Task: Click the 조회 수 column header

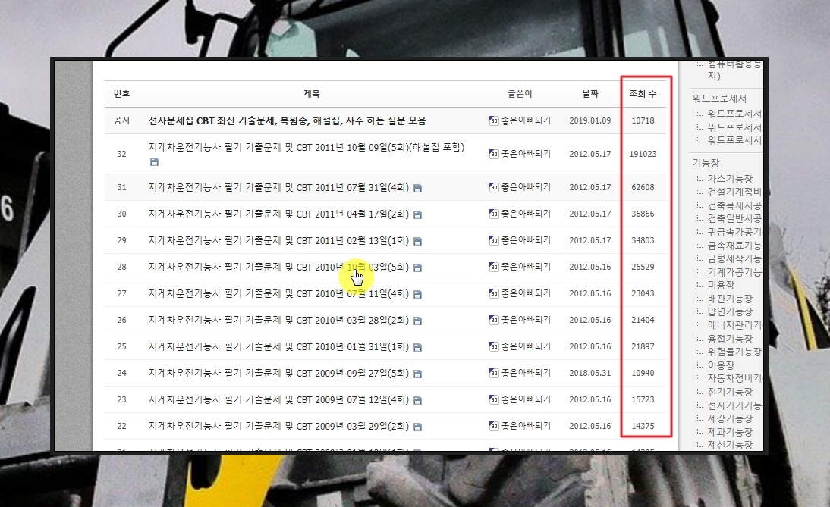Action: point(643,93)
